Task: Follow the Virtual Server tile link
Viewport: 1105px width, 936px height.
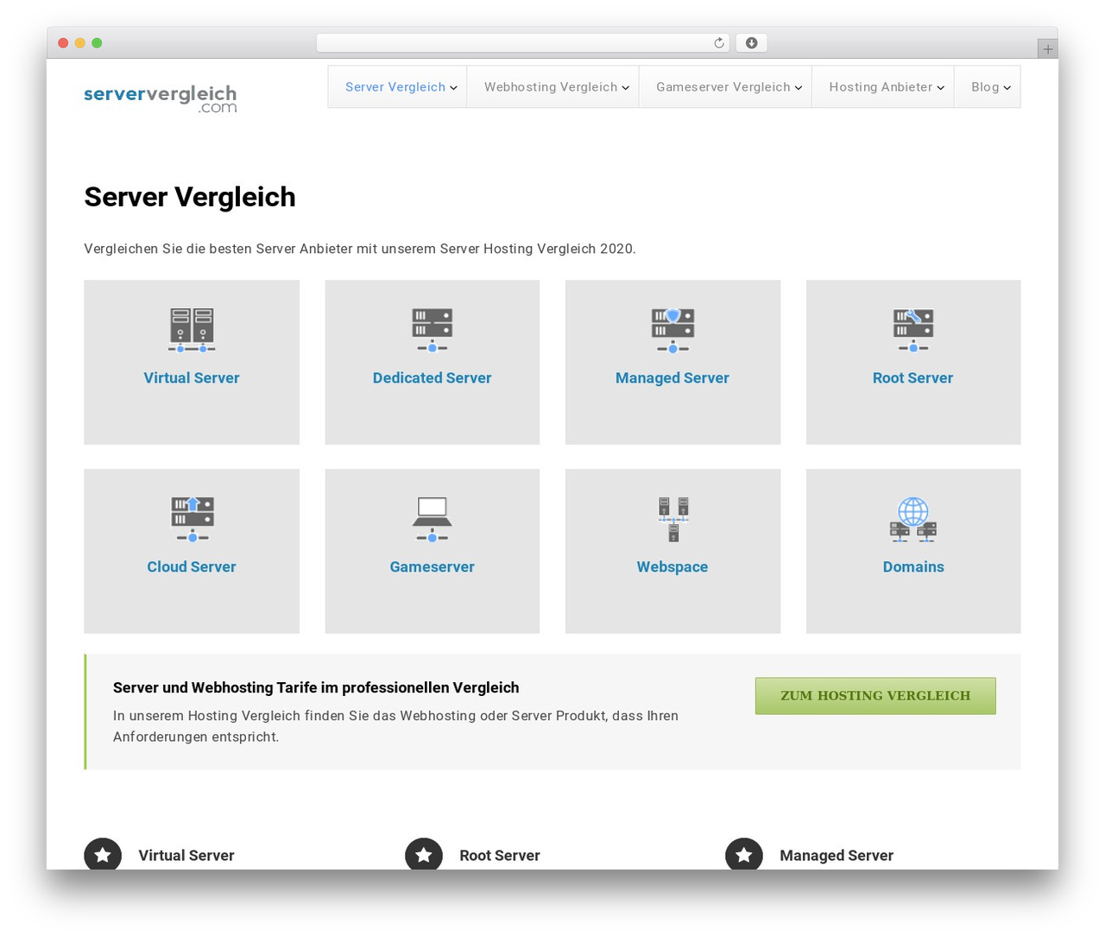Action: (192, 378)
